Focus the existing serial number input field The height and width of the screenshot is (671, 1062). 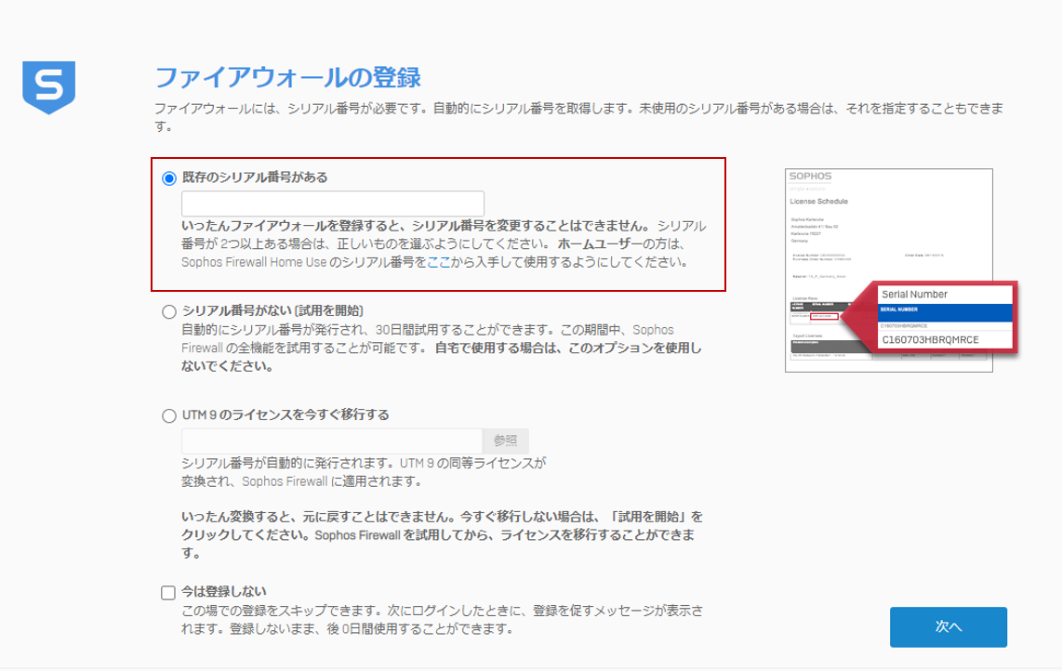(333, 204)
